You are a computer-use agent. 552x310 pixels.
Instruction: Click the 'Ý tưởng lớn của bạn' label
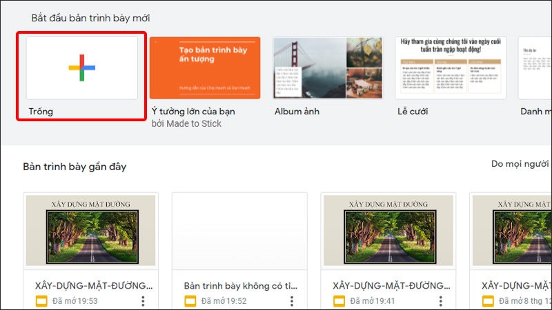click(193, 112)
